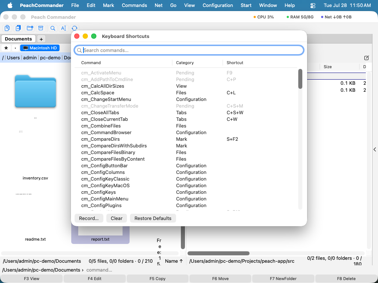This screenshot has height=283, width=378.
Task: Select the cm_ConfigKeyMacOS command row
Action: 186,186
